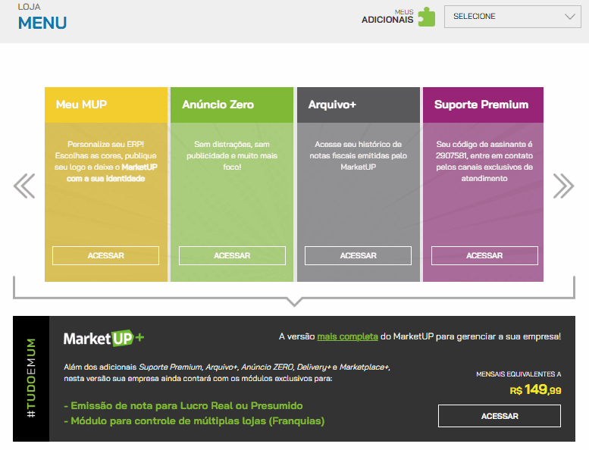Click the R$ 149,99 price
Screen dimensions: 589x450
pyautogui.click(x=535, y=389)
